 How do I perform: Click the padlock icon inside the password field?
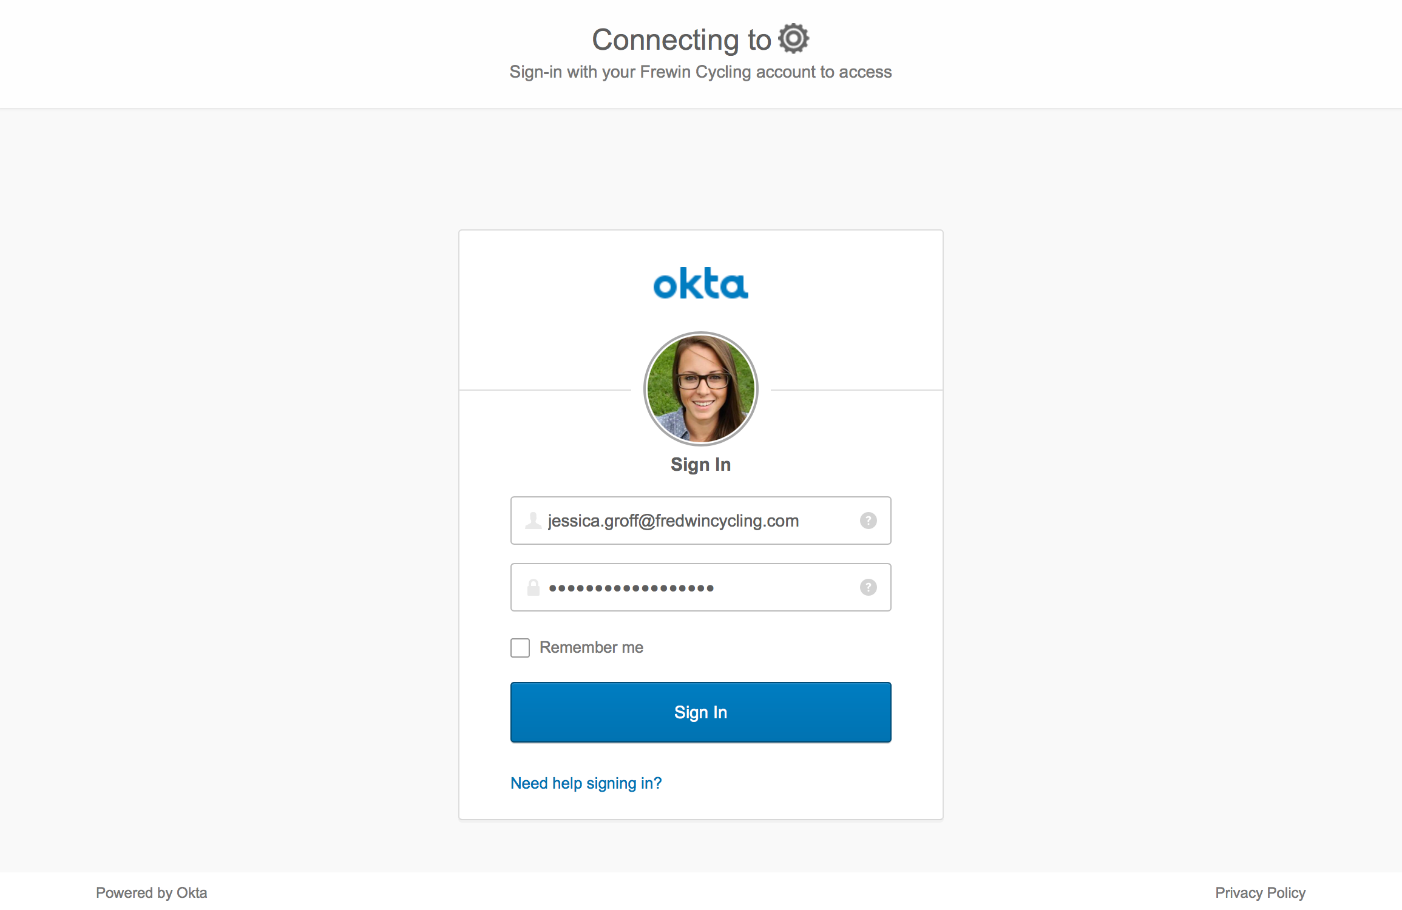[533, 587]
